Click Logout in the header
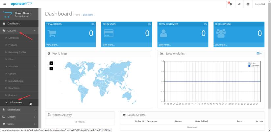Screen dimensions: 271x132 coord(260,4)
